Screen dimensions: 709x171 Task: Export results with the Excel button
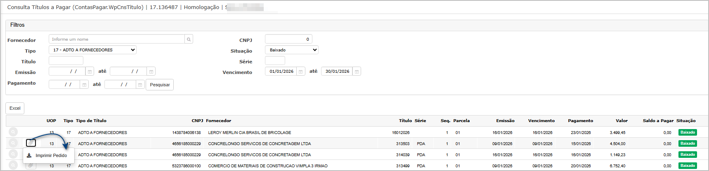click(x=15, y=108)
